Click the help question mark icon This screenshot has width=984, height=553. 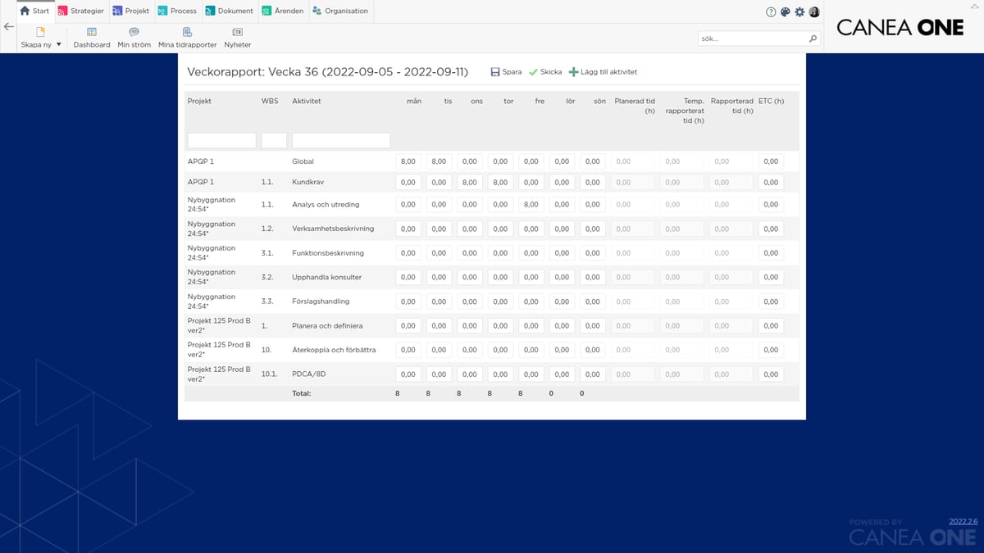pos(771,12)
